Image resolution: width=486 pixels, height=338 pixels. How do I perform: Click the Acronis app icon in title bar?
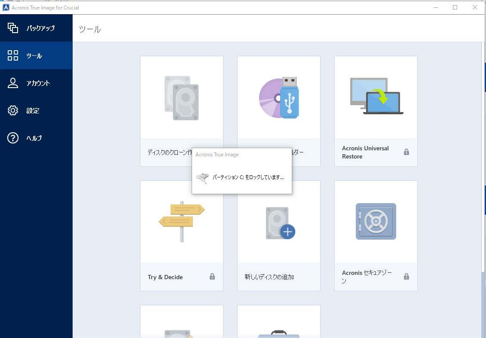(6, 7)
